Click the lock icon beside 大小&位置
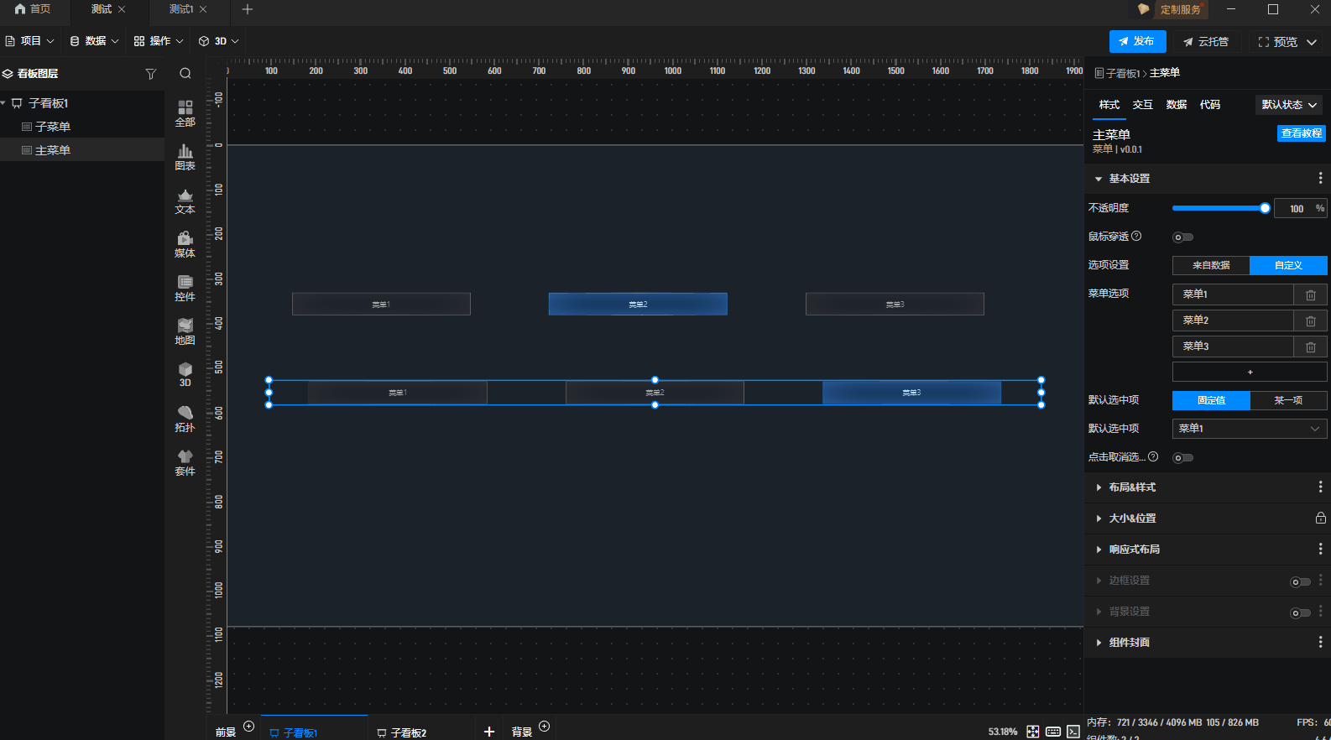Viewport: 1331px width, 740px height. [x=1320, y=519]
